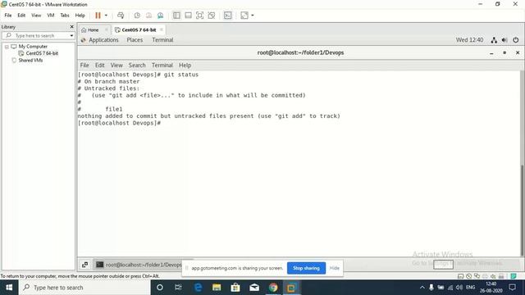Open the library search dropdown arrow
The height and width of the screenshot is (295, 525).
[x=71, y=35]
